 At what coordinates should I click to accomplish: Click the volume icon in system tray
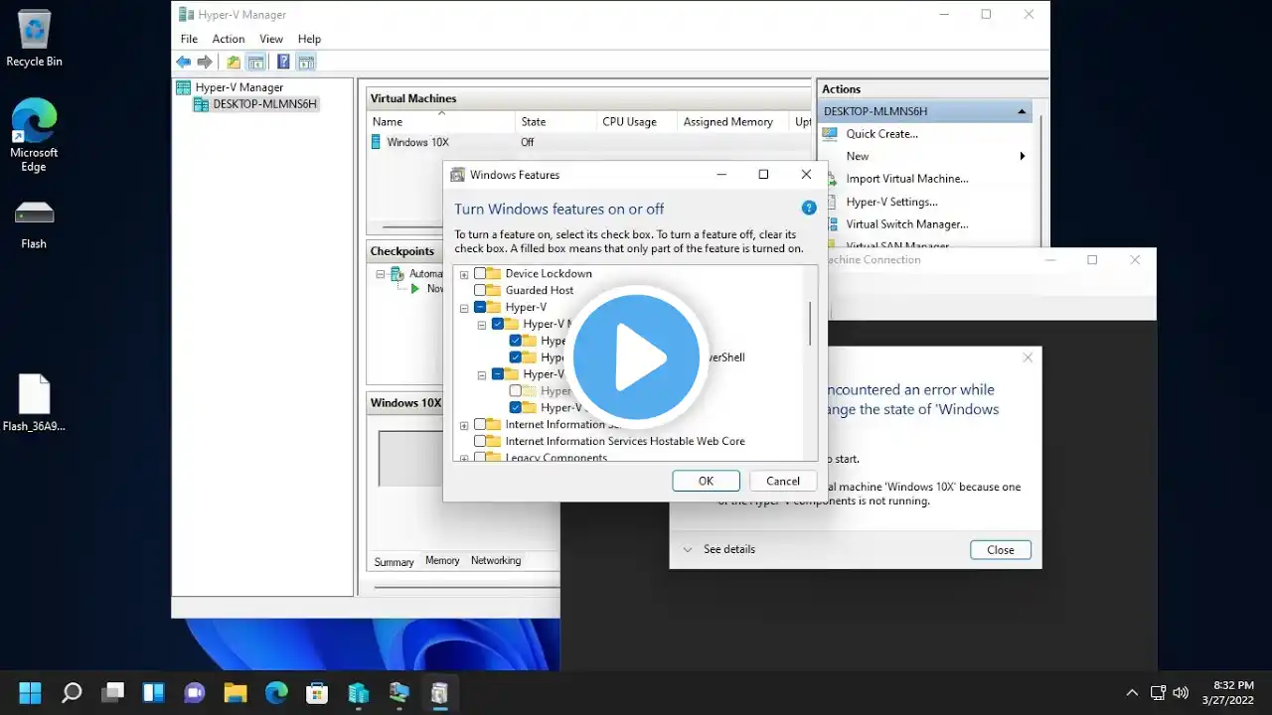(1181, 692)
